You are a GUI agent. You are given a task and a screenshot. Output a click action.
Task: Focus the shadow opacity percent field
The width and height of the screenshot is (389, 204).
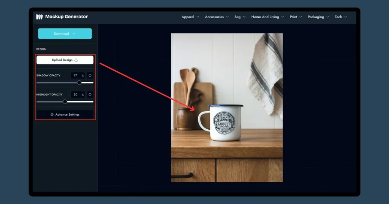pos(76,75)
